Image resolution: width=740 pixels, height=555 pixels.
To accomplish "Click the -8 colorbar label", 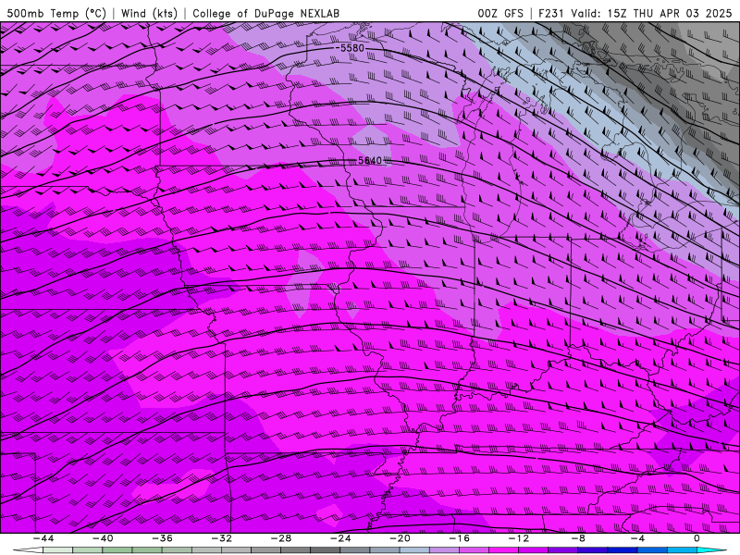I will (x=578, y=538).
